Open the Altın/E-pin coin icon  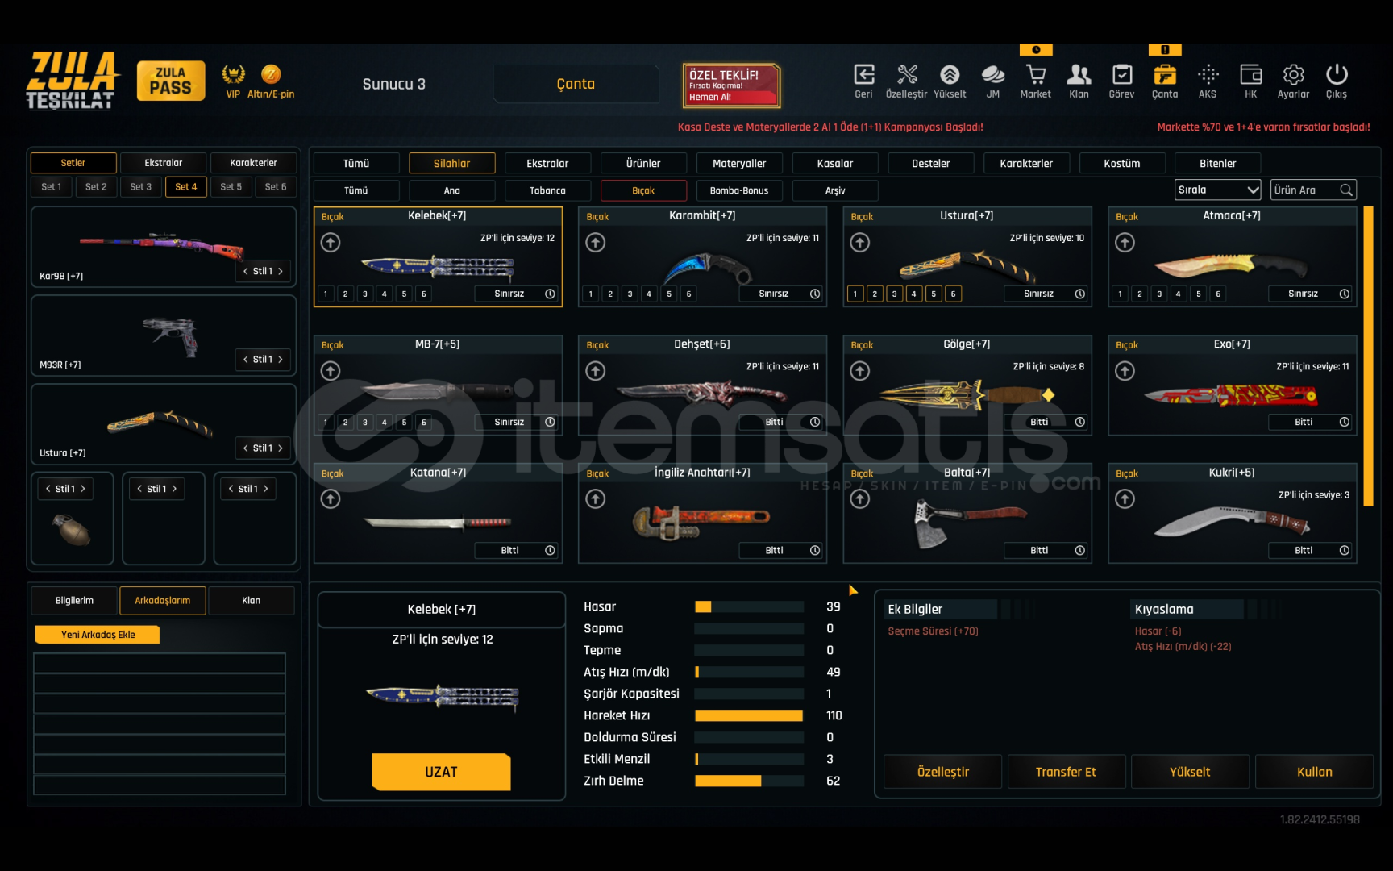[271, 74]
